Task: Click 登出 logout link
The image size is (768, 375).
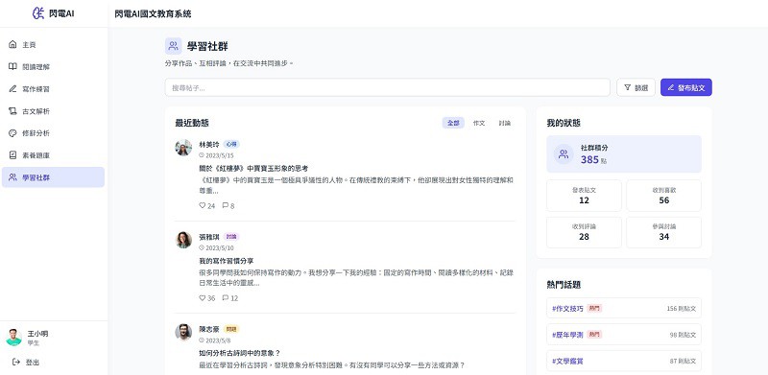Action: (x=26, y=363)
